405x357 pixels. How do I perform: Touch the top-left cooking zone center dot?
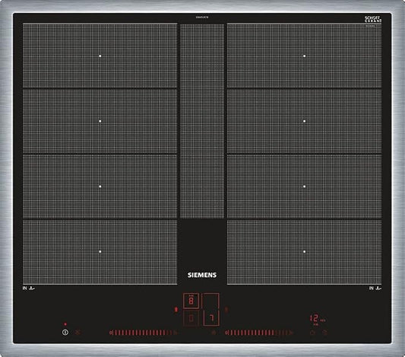click(100, 56)
